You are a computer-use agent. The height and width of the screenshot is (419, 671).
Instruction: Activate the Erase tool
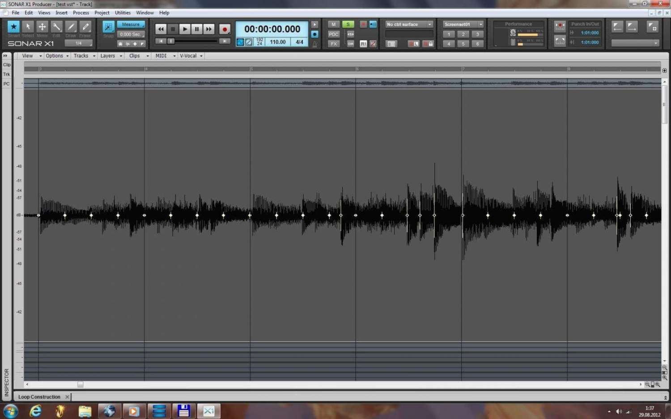pos(85,27)
